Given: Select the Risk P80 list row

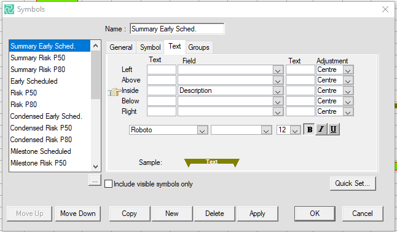Looking at the screenshot, I should coord(50,105).
